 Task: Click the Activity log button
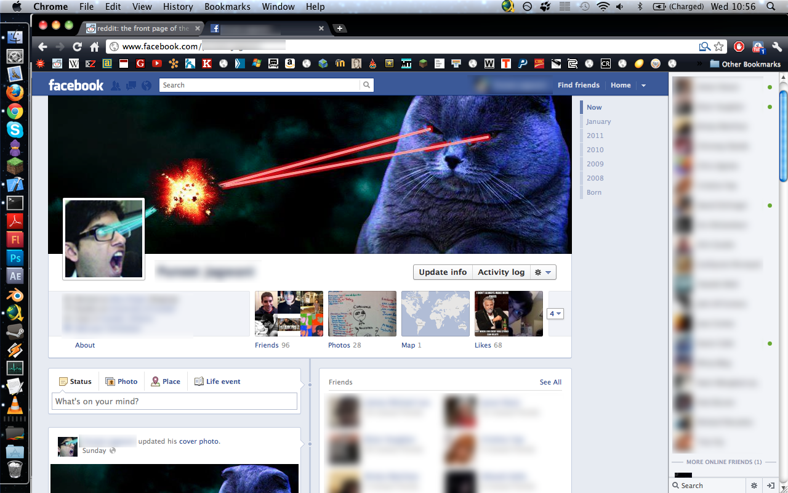click(501, 272)
